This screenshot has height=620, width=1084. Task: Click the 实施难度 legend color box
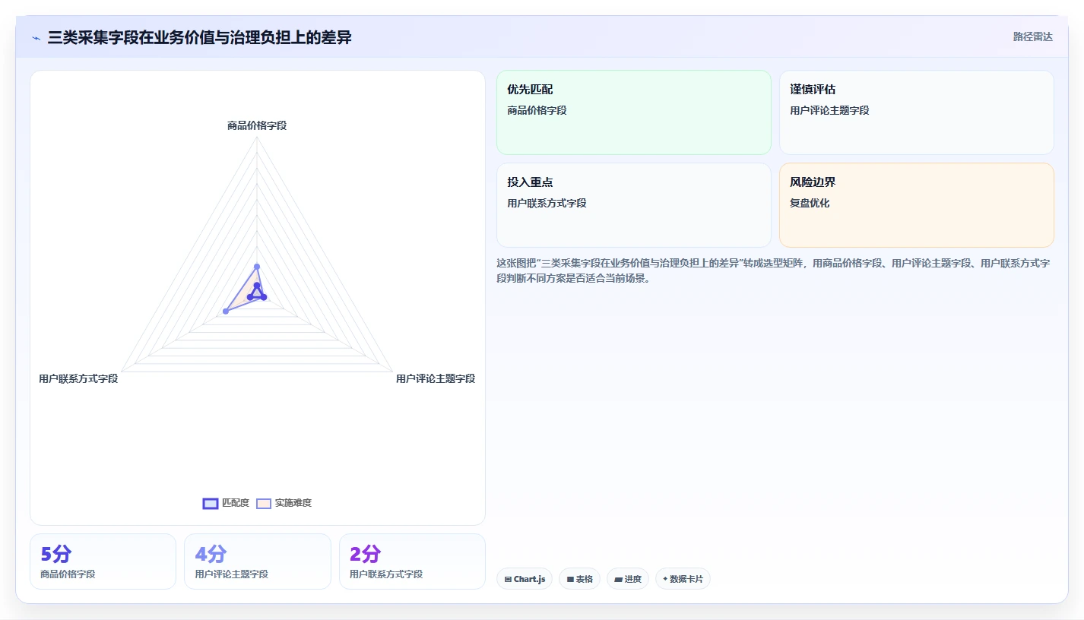pos(264,503)
